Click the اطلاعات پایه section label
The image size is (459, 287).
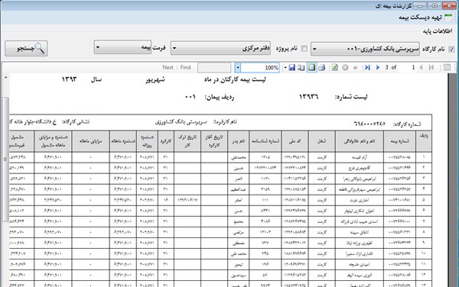pyautogui.click(x=438, y=31)
